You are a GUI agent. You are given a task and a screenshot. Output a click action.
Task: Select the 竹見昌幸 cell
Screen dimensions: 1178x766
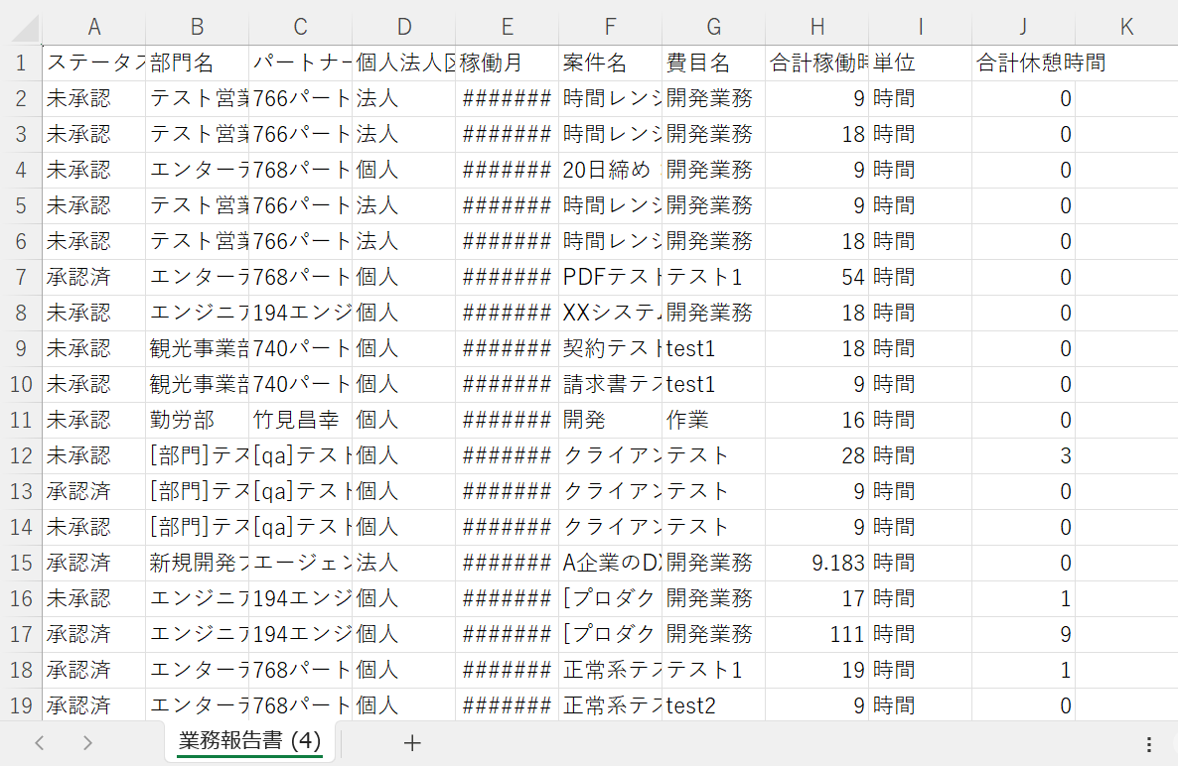(301, 420)
